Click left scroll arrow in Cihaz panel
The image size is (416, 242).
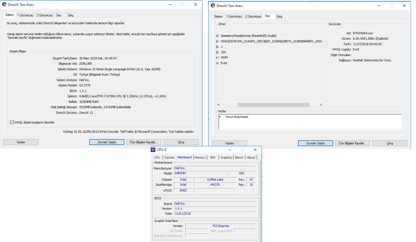pos(219,105)
